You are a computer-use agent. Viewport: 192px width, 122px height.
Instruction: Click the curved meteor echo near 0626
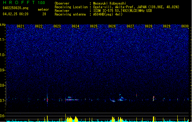112,100
